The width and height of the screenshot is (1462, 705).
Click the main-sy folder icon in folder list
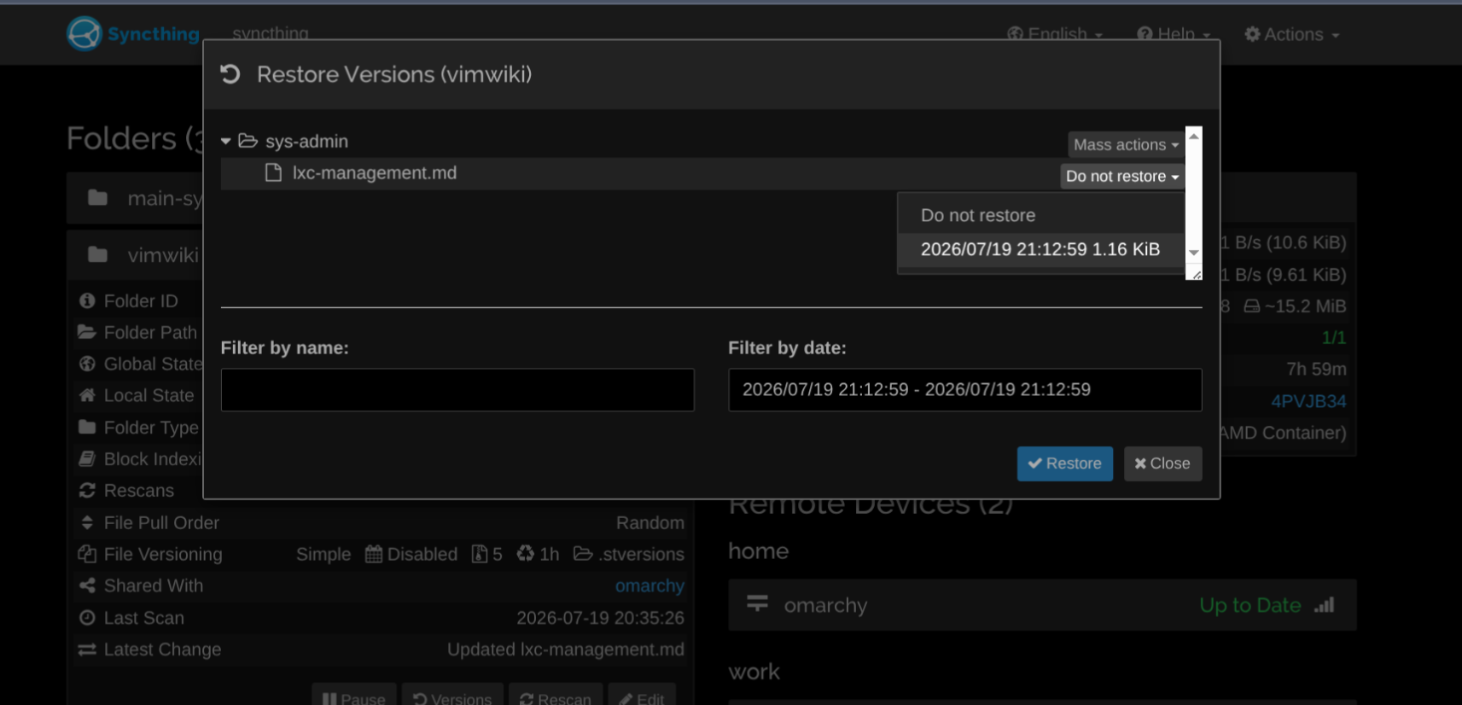click(98, 198)
